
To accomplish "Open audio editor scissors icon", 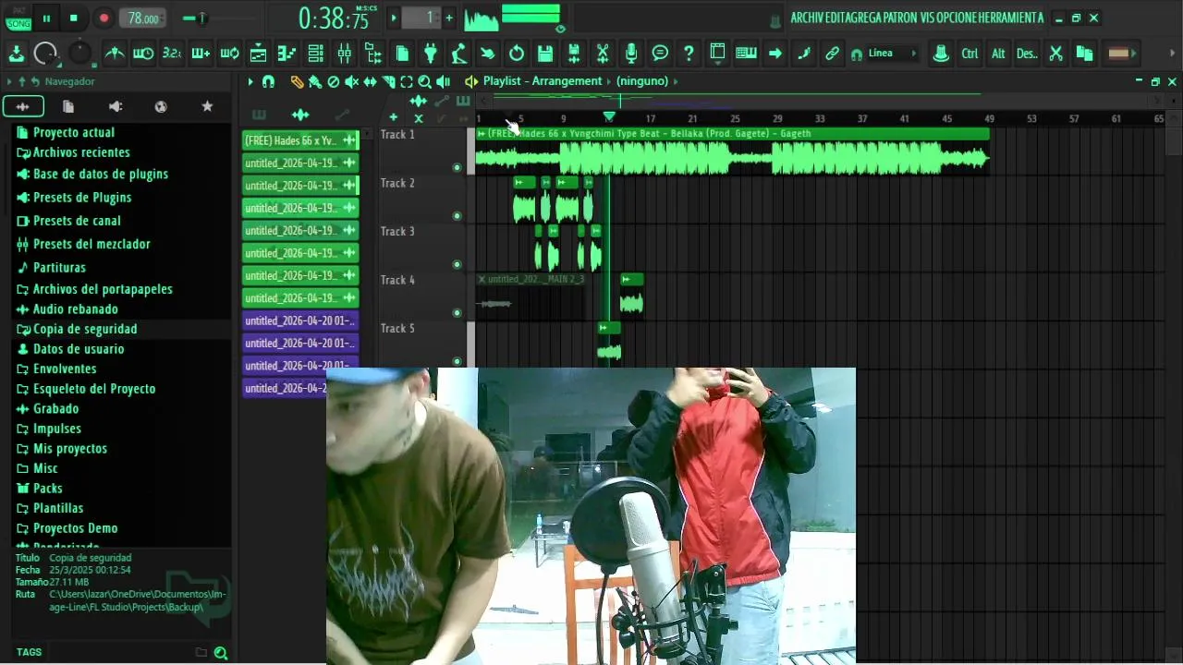I will tap(603, 54).
